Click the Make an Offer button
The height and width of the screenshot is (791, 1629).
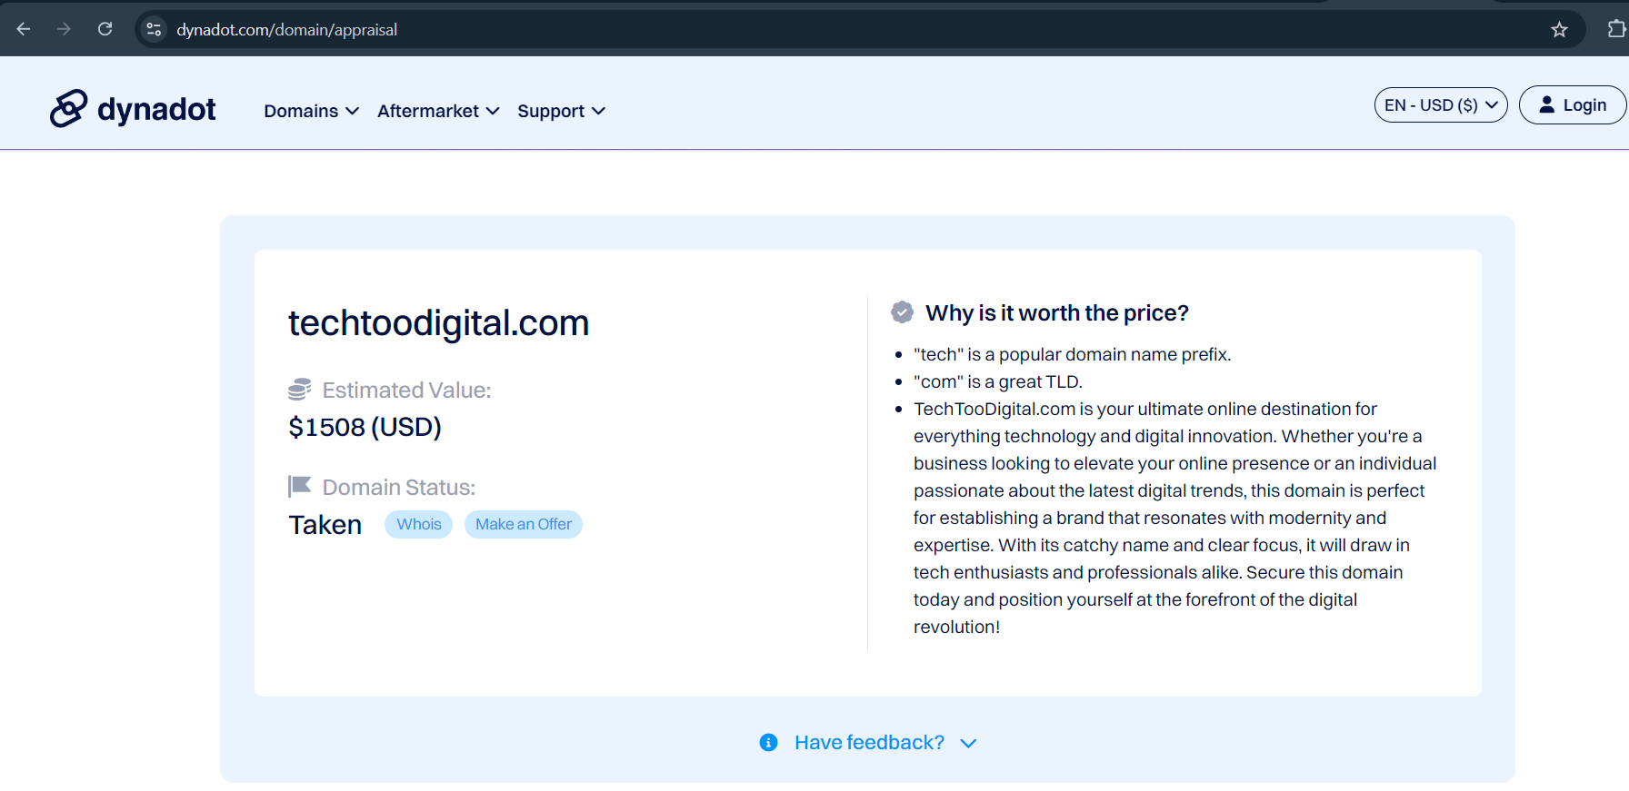point(523,524)
